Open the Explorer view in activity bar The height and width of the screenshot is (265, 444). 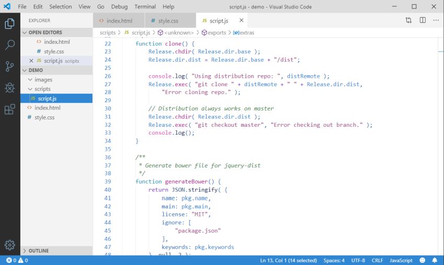click(x=9, y=23)
